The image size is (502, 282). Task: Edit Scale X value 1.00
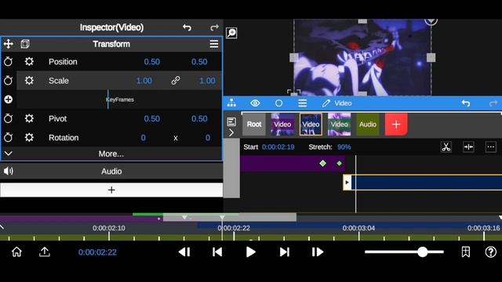(x=144, y=81)
